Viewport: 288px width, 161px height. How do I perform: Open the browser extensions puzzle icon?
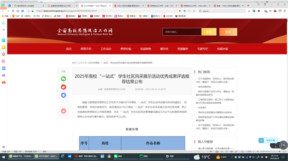(259, 11)
